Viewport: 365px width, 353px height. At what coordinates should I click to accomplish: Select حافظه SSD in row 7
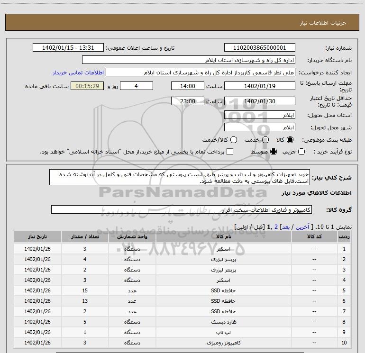(223, 311)
